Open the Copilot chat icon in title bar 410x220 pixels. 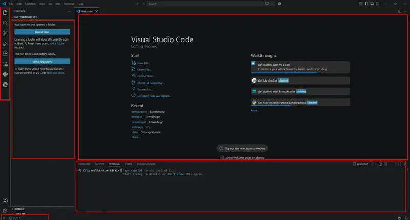point(267,4)
